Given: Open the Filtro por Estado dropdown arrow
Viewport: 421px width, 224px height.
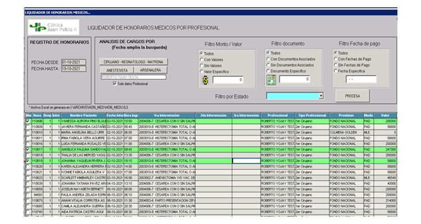Looking at the screenshot, I should point(321,96).
